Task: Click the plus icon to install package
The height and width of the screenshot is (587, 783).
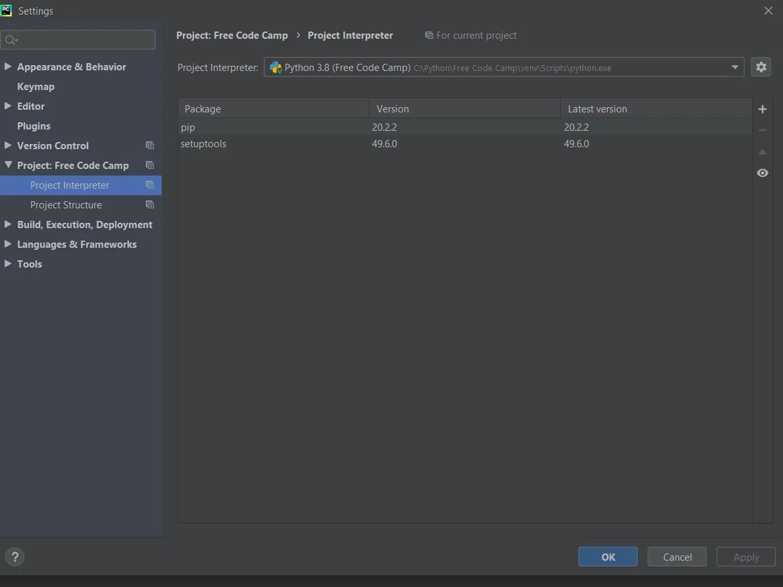Action: pos(762,109)
